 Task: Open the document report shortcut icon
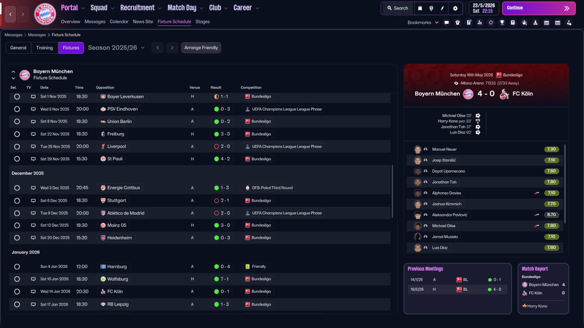point(513,22)
